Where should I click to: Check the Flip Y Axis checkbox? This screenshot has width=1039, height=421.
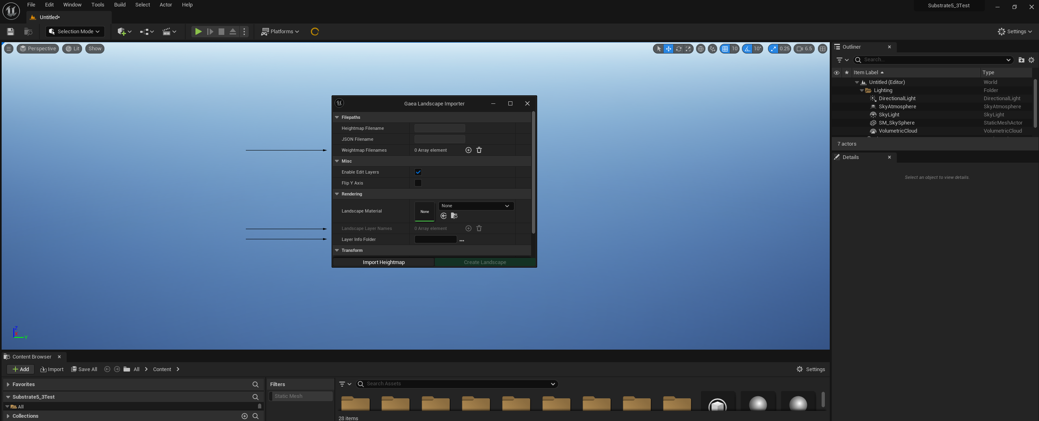click(418, 183)
